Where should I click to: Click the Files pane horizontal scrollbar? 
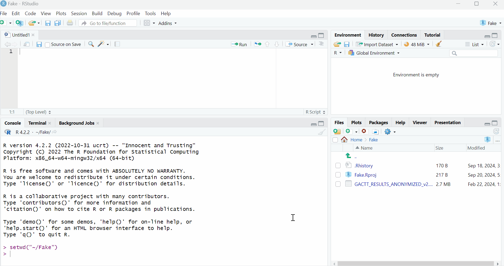[x=415, y=263]
